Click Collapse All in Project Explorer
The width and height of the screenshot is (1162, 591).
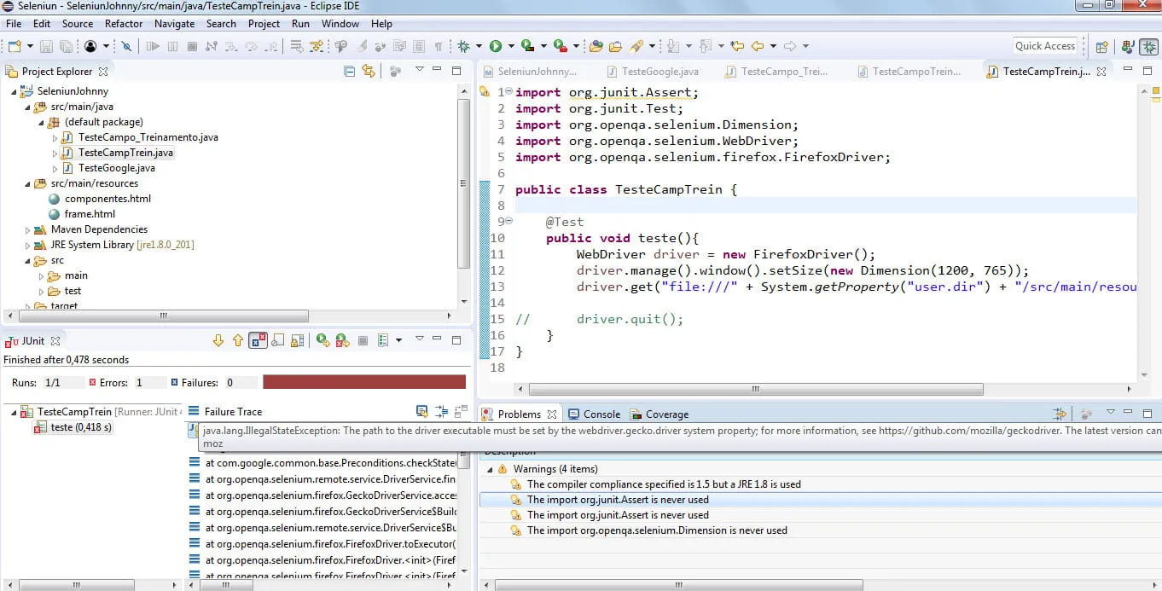[x=349, y=72]
